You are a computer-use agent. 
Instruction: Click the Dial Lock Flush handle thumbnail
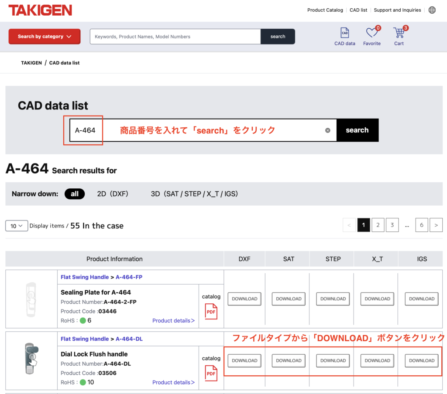(x=31, y=359)
